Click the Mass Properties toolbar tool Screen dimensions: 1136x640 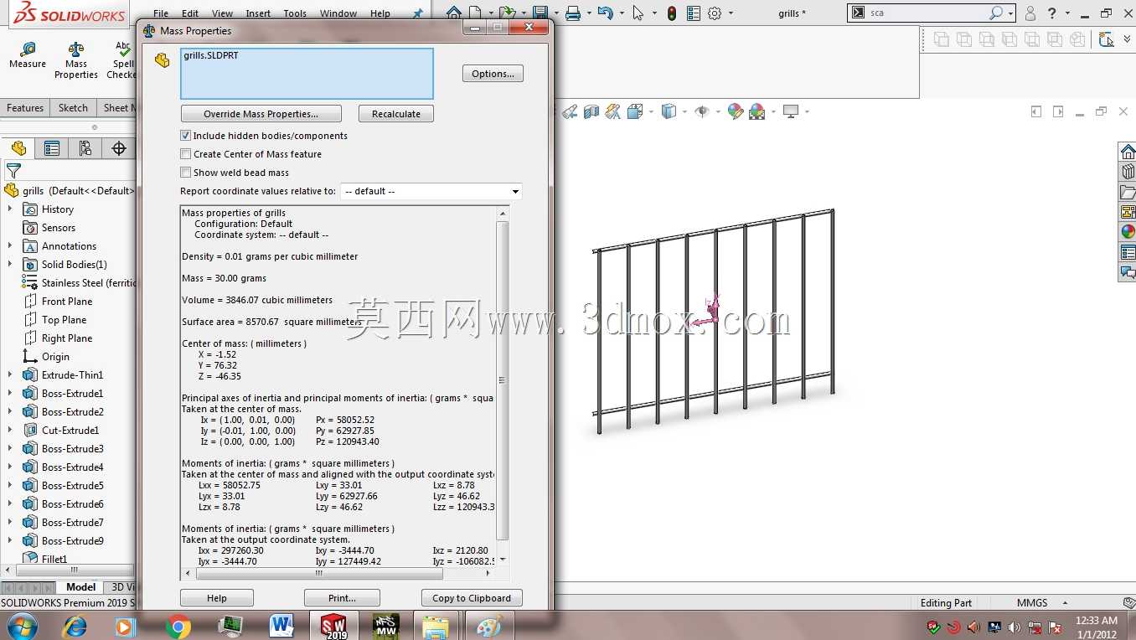pos(76,60)
